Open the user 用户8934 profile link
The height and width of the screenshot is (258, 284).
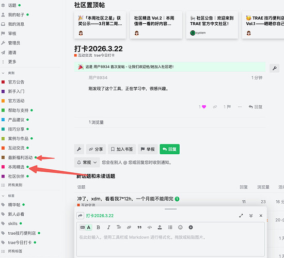98,78
